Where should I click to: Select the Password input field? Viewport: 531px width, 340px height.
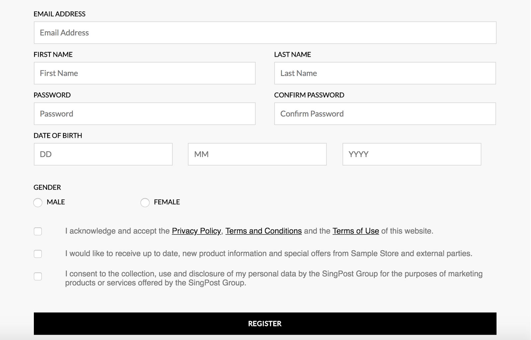pyautogui.click(x=144, y=114)
